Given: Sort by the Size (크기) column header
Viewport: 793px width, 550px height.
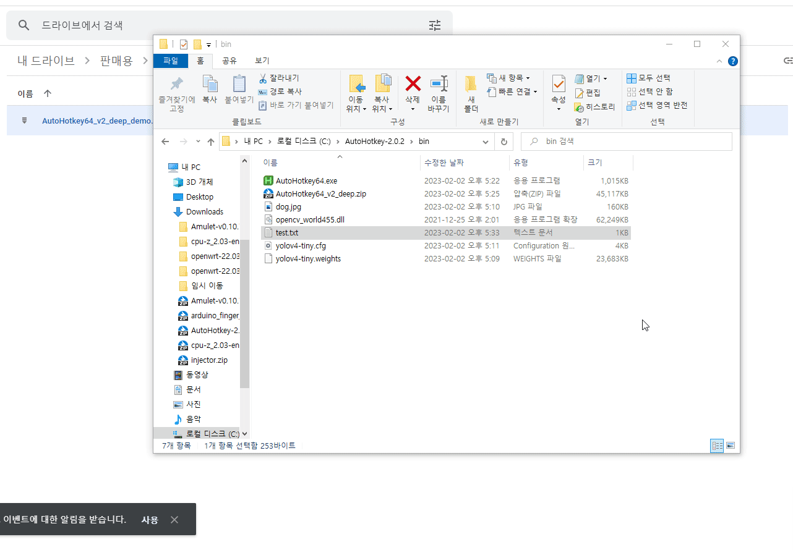Looking at the screenshot, I should (x=608, y=163).
